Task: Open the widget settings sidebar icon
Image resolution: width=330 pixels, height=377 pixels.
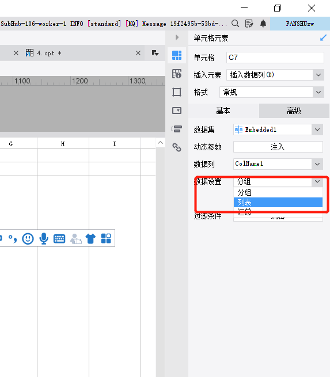Action: [177, 111]
